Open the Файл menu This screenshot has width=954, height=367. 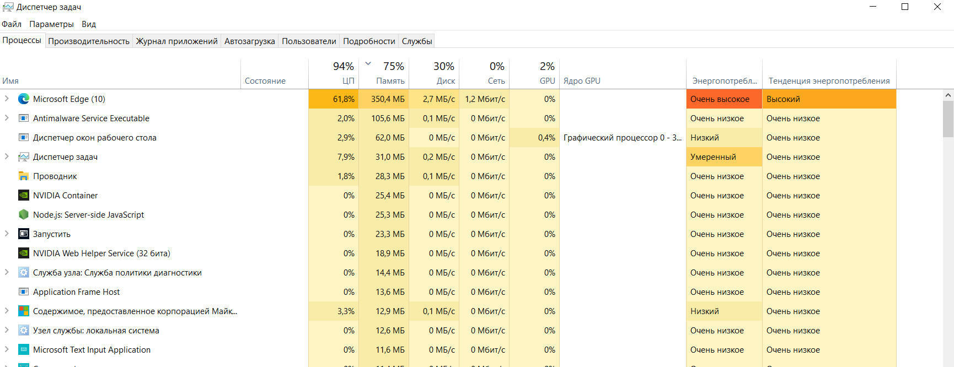(12, 24)
